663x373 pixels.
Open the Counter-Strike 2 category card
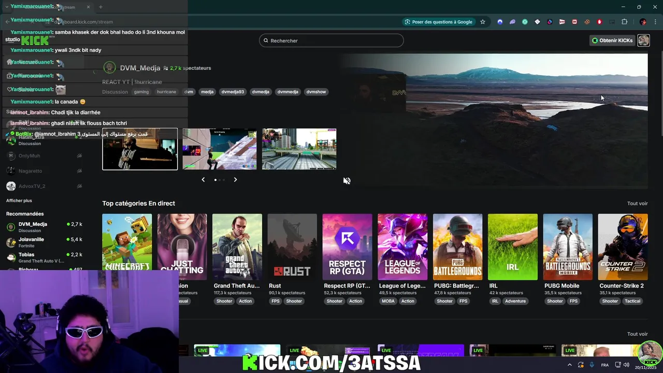click(623, 247)
